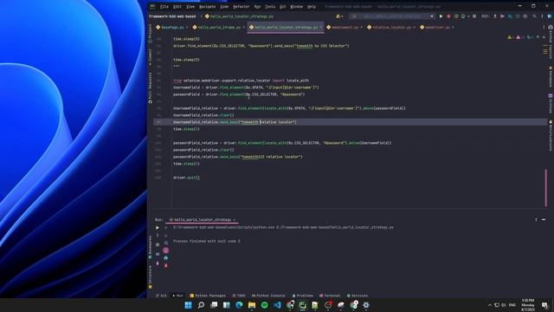Switch to the relative_locator.py editor tab

(x=391, y=27)
